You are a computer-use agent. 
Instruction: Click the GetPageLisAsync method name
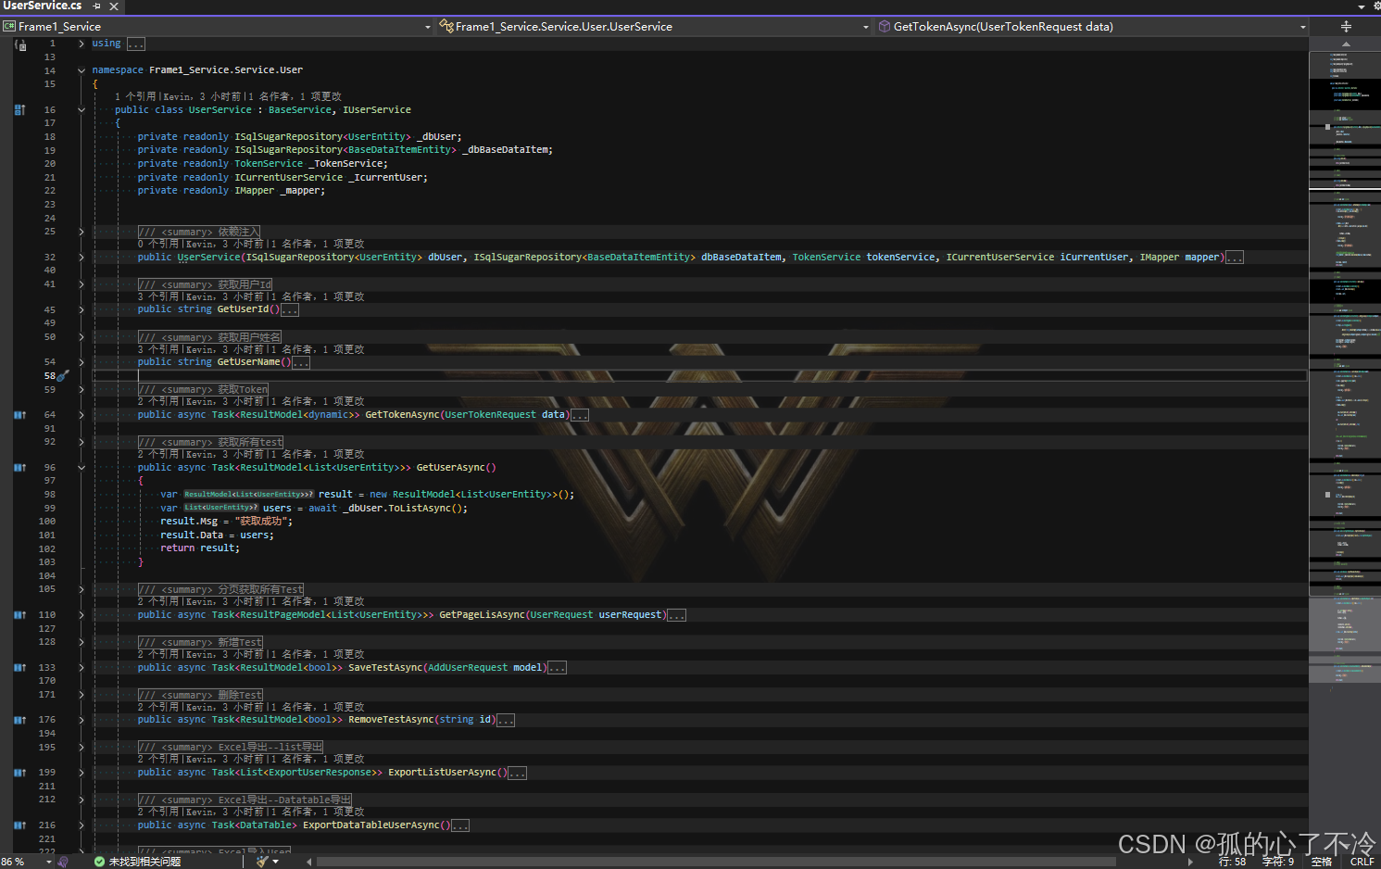click(x=482, y=615)
